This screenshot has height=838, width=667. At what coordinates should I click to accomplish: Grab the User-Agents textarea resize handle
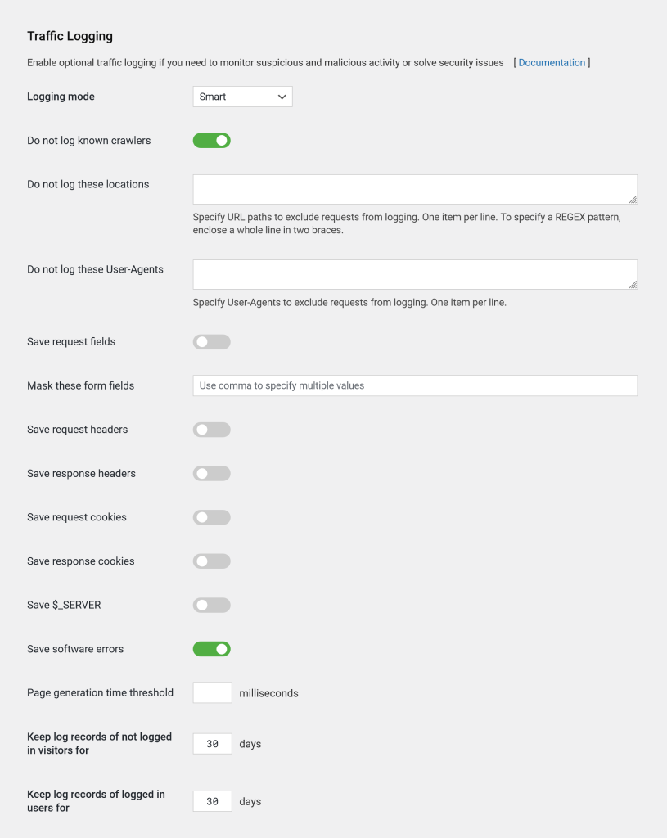[x=633, y=284]
